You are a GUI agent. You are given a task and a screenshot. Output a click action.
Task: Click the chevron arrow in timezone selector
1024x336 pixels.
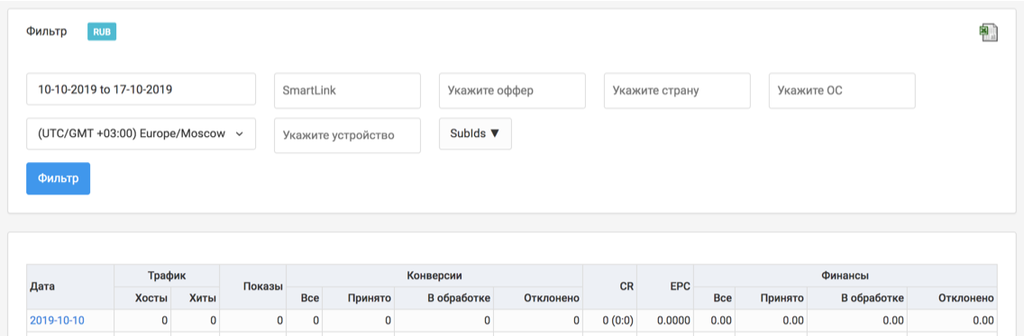(239, 133)
